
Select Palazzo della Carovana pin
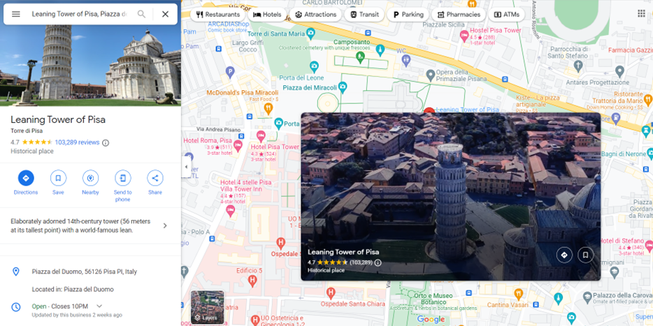[x=587, y=297]
